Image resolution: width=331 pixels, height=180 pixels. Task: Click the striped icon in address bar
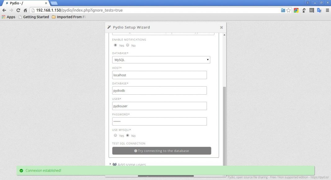click(283, 10)
